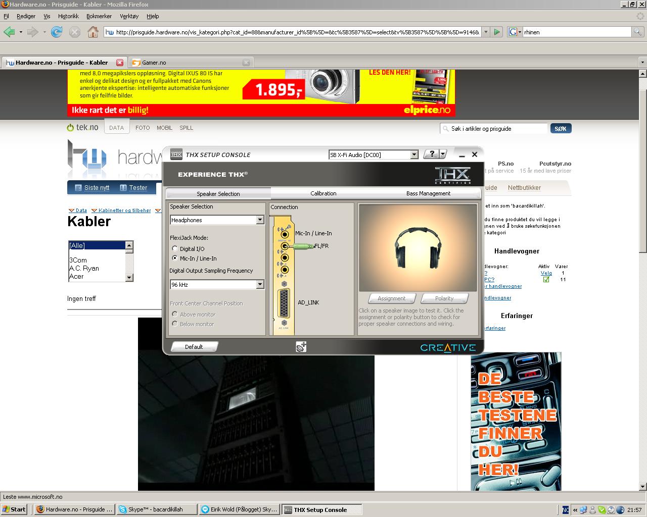
Task: Click the green FL/FR plug connector
Action: point(301,246)
